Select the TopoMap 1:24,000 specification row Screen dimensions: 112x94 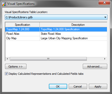pos(56,29)
